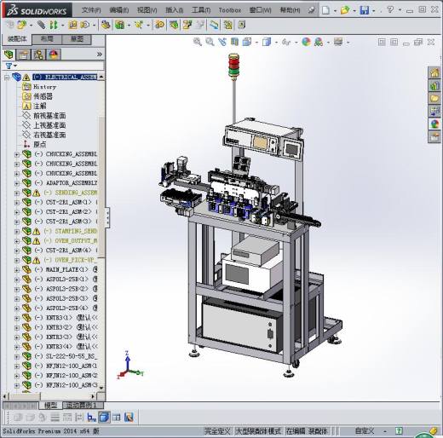Open the View Settings dropdown arrow
Image resolution: width=443 pixels, height=438 pixels.
(x=348, y=43)
